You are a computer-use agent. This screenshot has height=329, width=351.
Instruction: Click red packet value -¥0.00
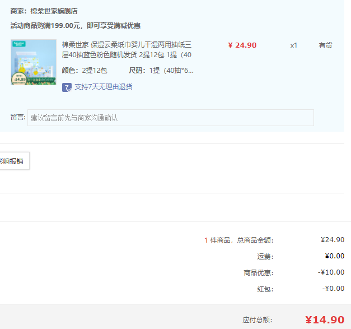tap(333, 289)
